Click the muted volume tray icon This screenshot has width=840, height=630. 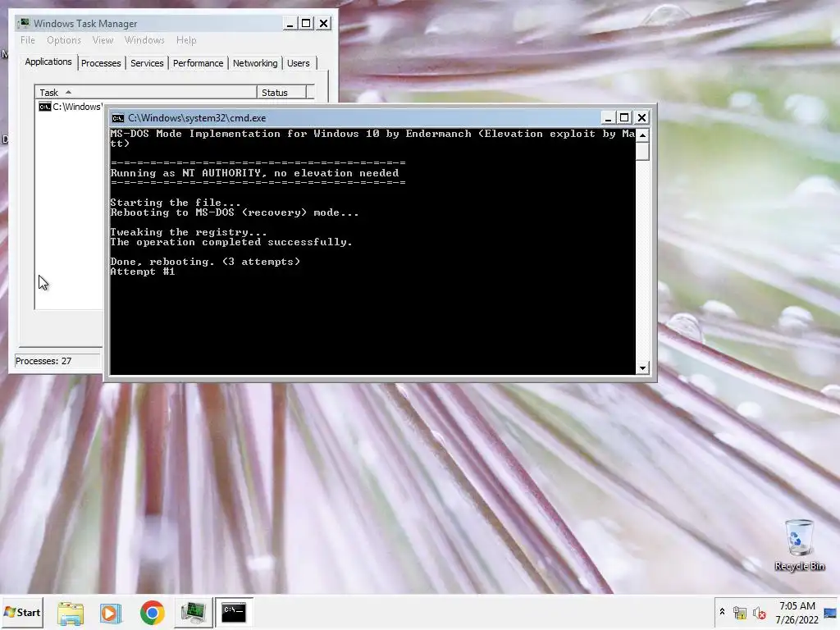pos(759,612)
